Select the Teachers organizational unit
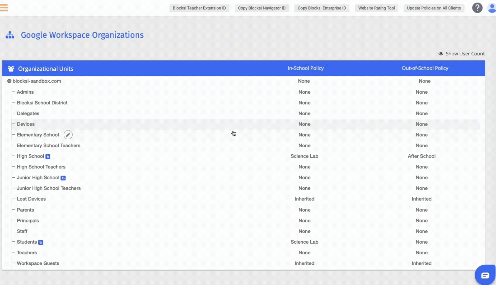 pyautogui.click(x=27, y=253)
